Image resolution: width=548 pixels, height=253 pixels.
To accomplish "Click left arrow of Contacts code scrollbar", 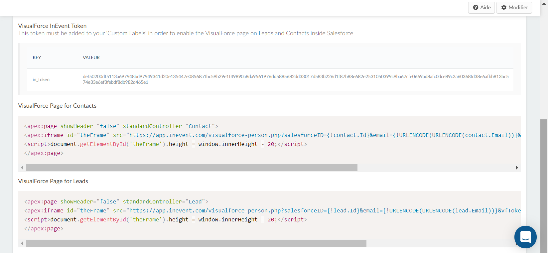I will tap(22, 168).
